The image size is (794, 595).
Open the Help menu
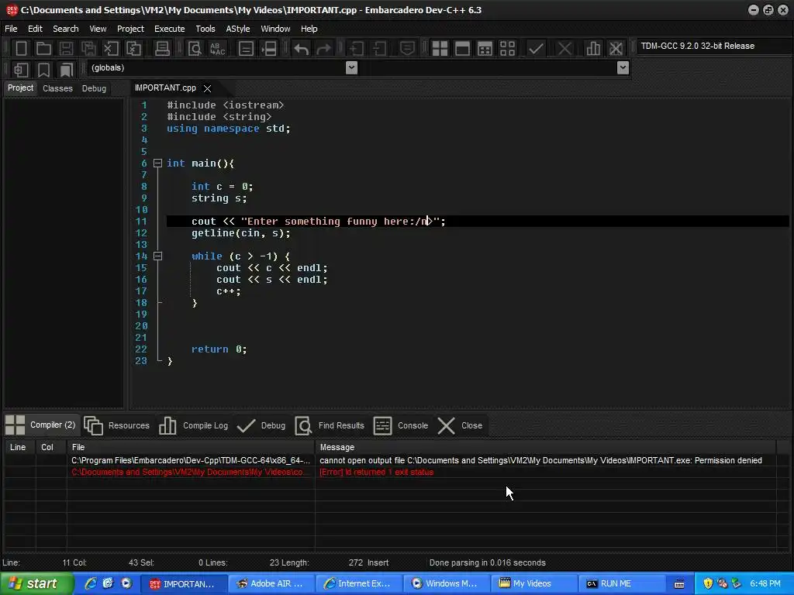309,29
